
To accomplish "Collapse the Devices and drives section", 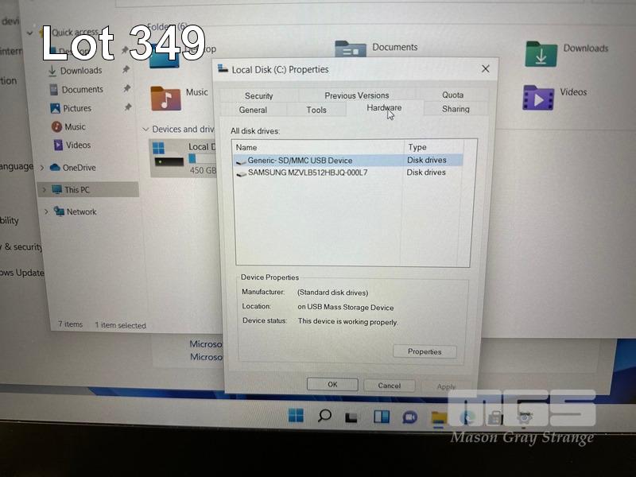I will 145,130.
